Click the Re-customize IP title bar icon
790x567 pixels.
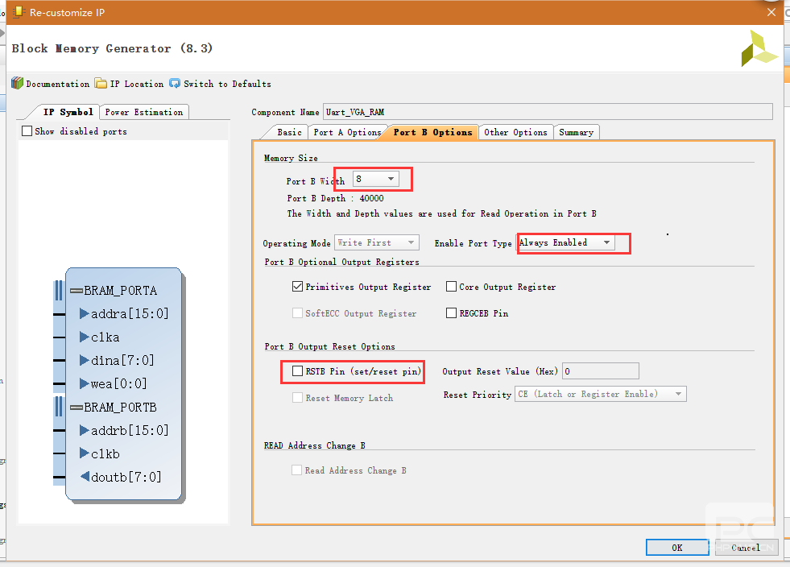(19, 12)
